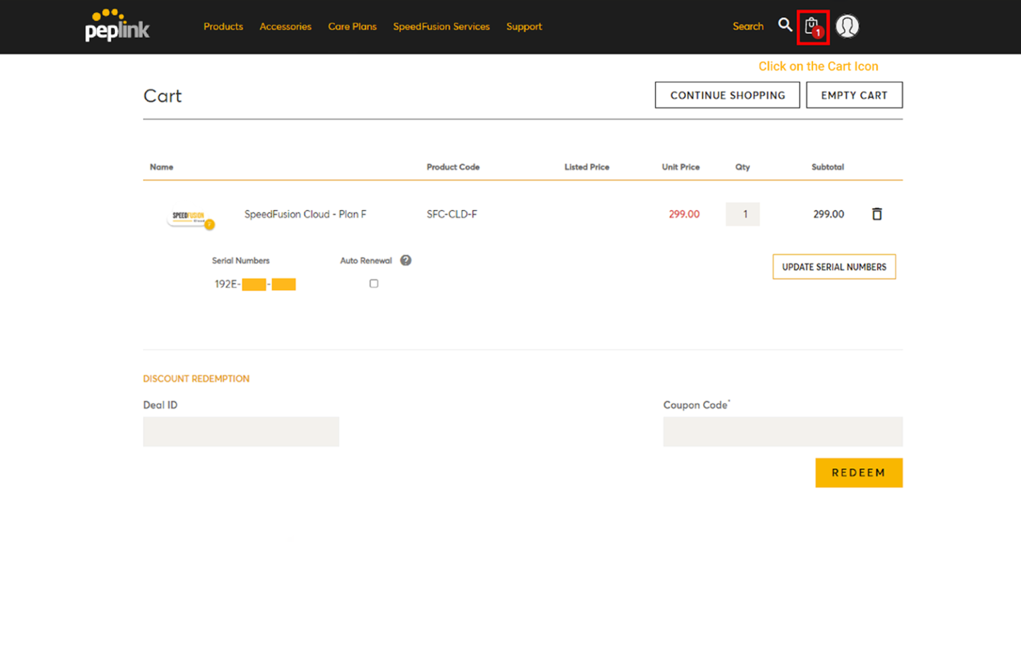Open the Support menu
Image resolution: width=1021 pixels, height=662 pixels.
[524, 27]
